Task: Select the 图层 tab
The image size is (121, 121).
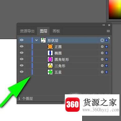Action: click(x=43, y=31)
